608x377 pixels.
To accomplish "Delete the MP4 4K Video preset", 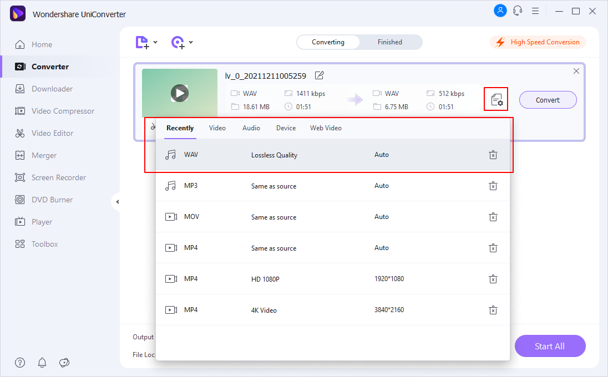I will (x=493, y=310).
